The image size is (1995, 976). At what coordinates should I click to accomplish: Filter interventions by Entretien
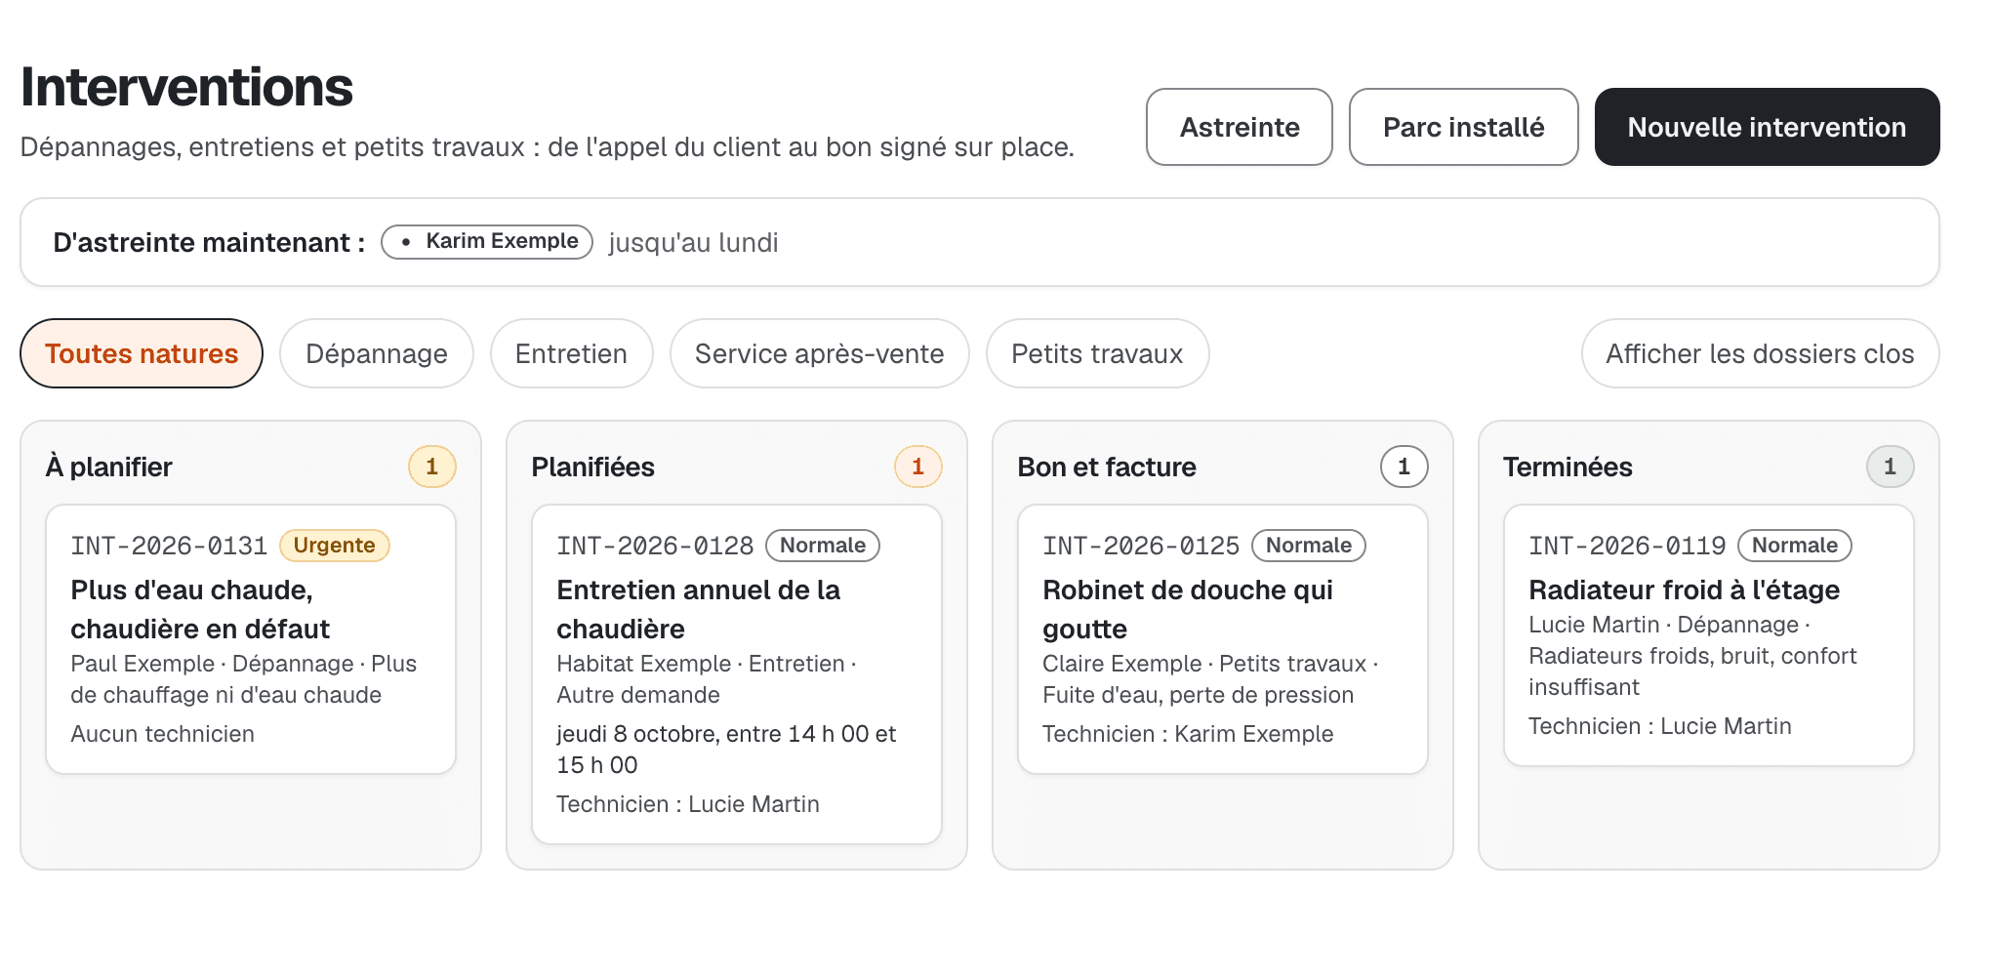tap(571, 353)
